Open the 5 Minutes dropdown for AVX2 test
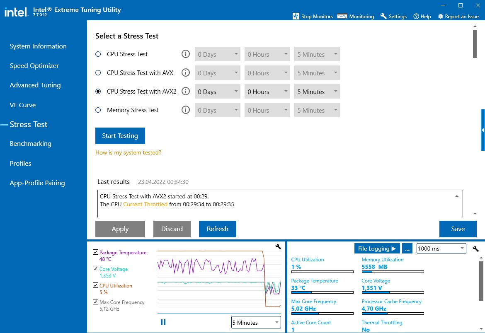Viewport: 485px width, 333px height. (x=317, y=92)
